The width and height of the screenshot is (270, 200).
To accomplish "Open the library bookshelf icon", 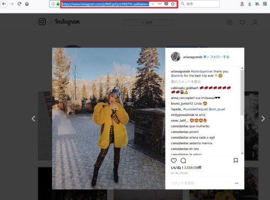I will [257, 4].
